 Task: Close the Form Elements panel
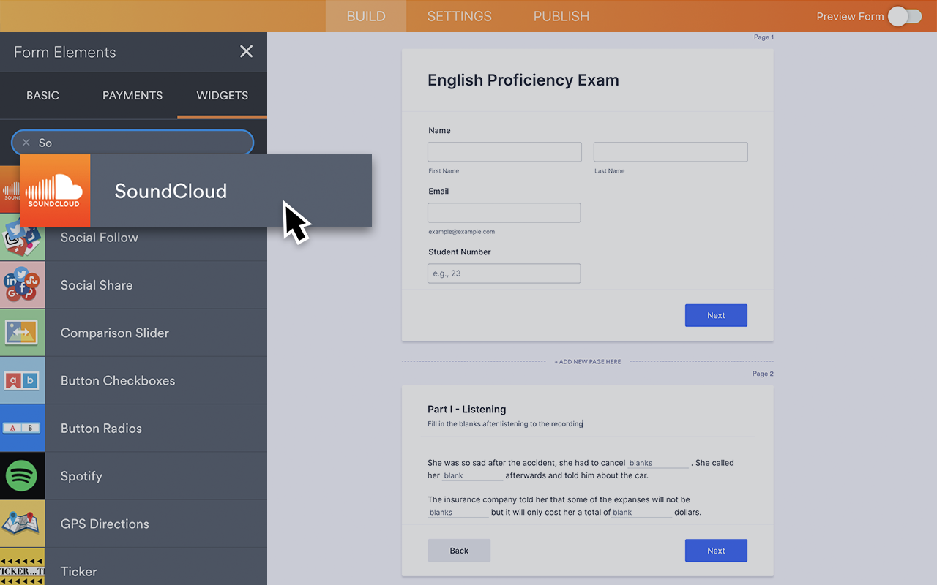coord(246,51)
